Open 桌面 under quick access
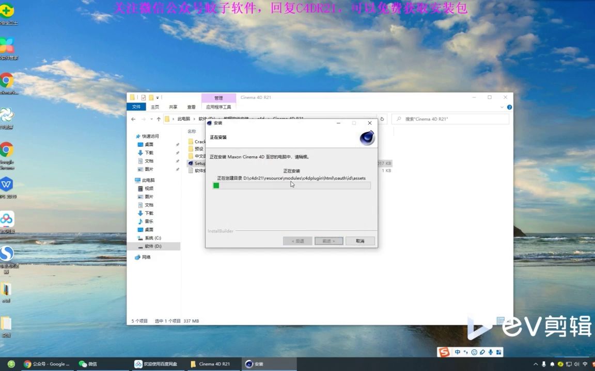 [149, 145]
